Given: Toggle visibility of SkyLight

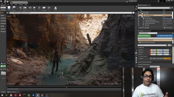Looking at the screenshot, I should pos(138,25).
